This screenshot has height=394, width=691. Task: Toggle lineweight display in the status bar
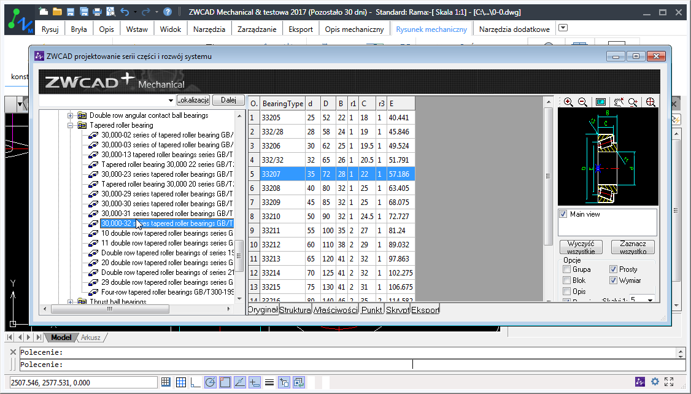click(269, 382)
